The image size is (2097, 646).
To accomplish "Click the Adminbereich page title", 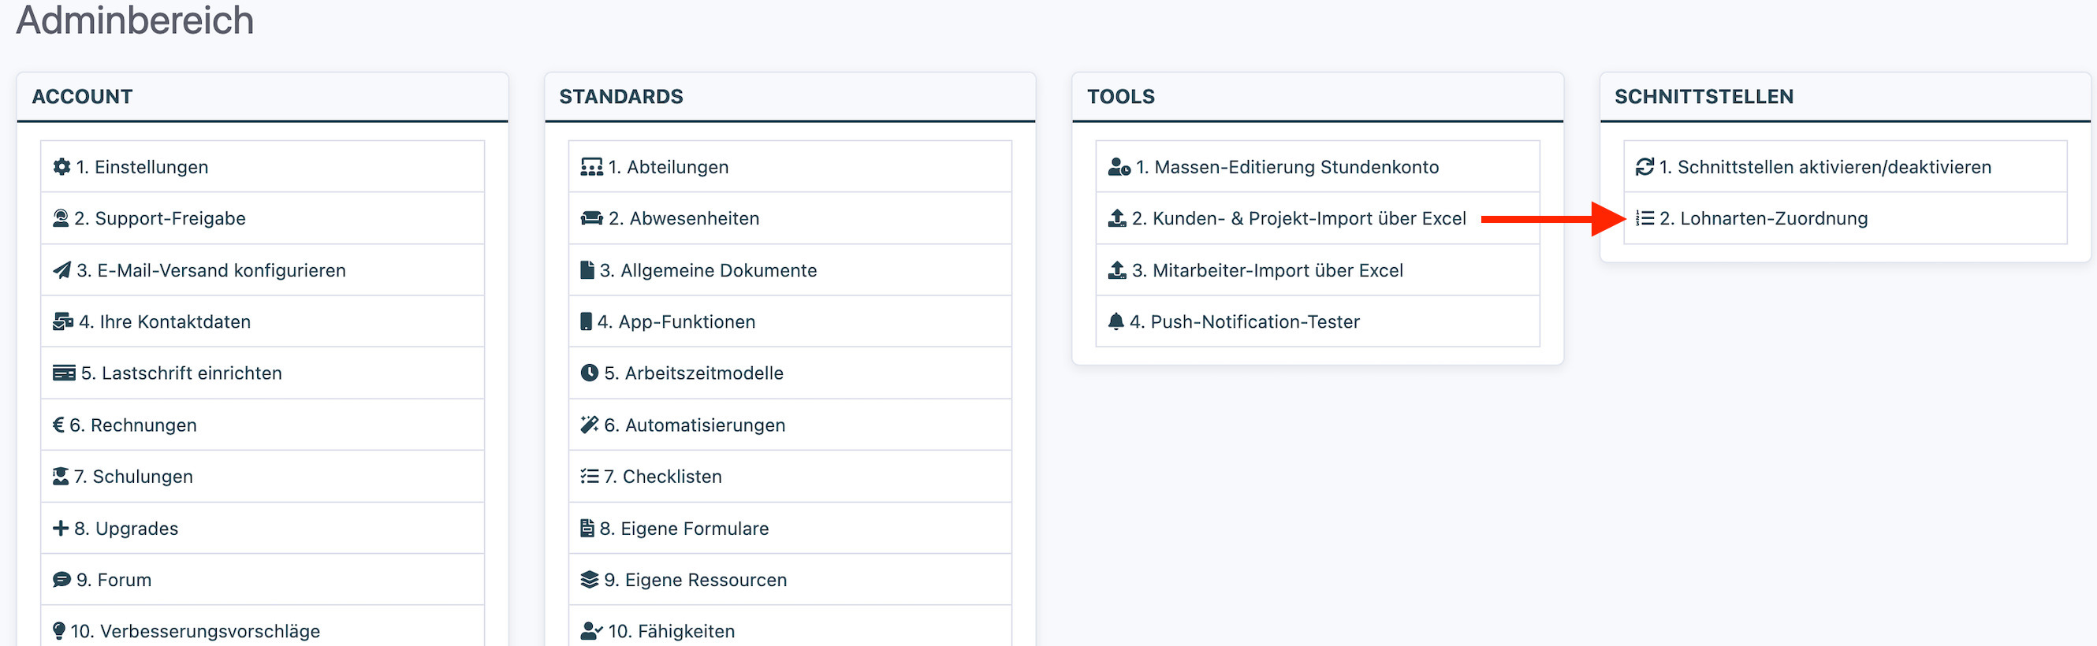I will pos(135,20).
